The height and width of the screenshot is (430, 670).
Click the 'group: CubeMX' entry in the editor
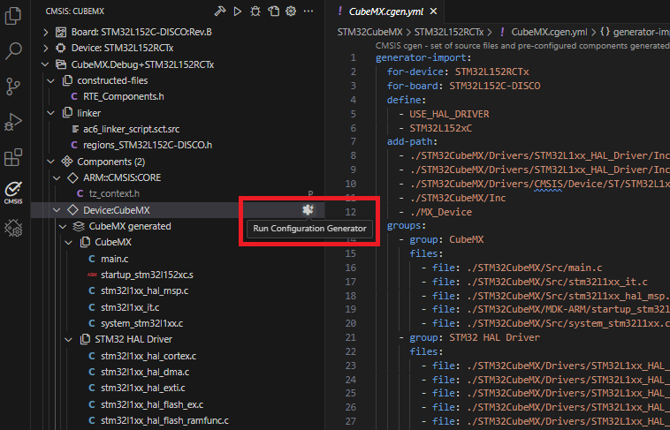point(446,239)
